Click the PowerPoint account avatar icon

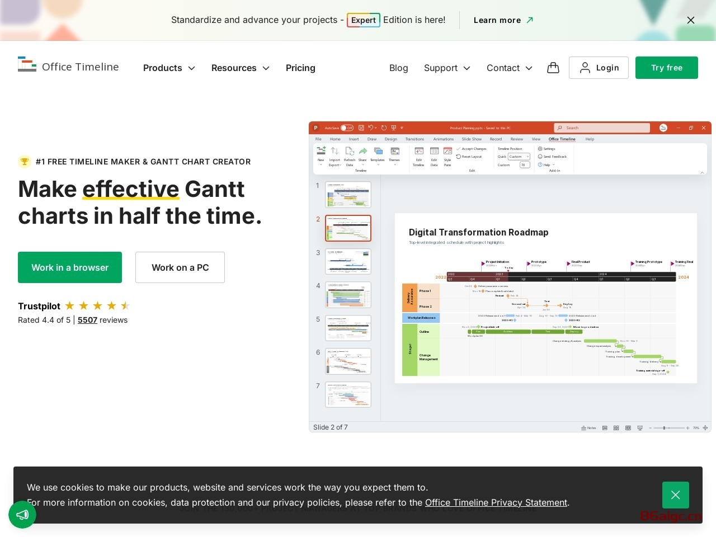pos(663,128)
